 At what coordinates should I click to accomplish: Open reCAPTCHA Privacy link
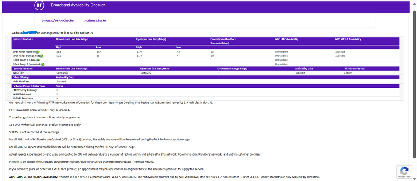pos(401,176)
